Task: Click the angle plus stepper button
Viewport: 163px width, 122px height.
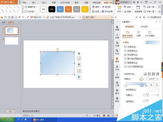Action: 157,79
